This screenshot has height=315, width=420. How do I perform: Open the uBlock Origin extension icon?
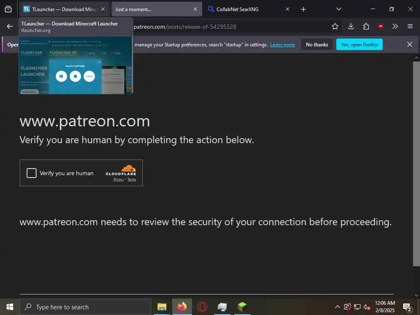380,26
